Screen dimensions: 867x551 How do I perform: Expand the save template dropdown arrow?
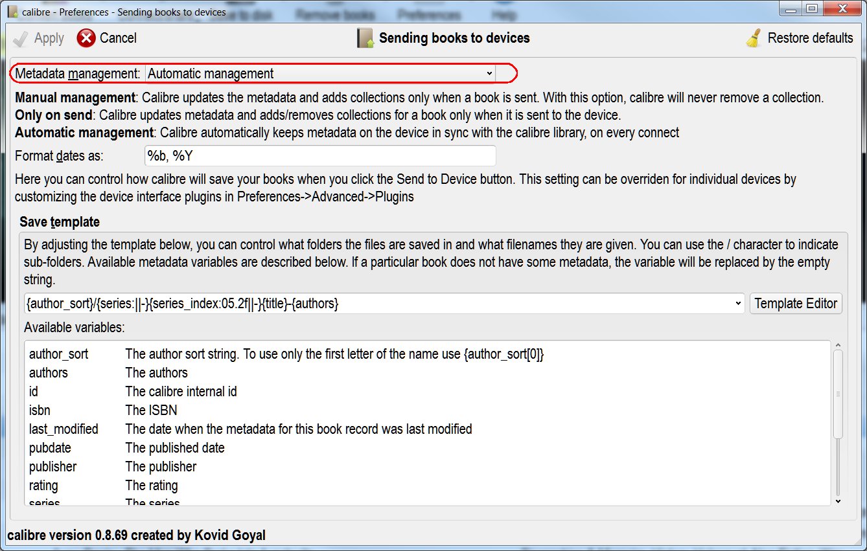739,303
